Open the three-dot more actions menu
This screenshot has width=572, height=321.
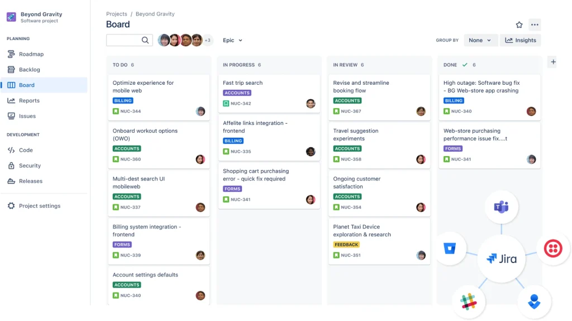pos(535,25)
